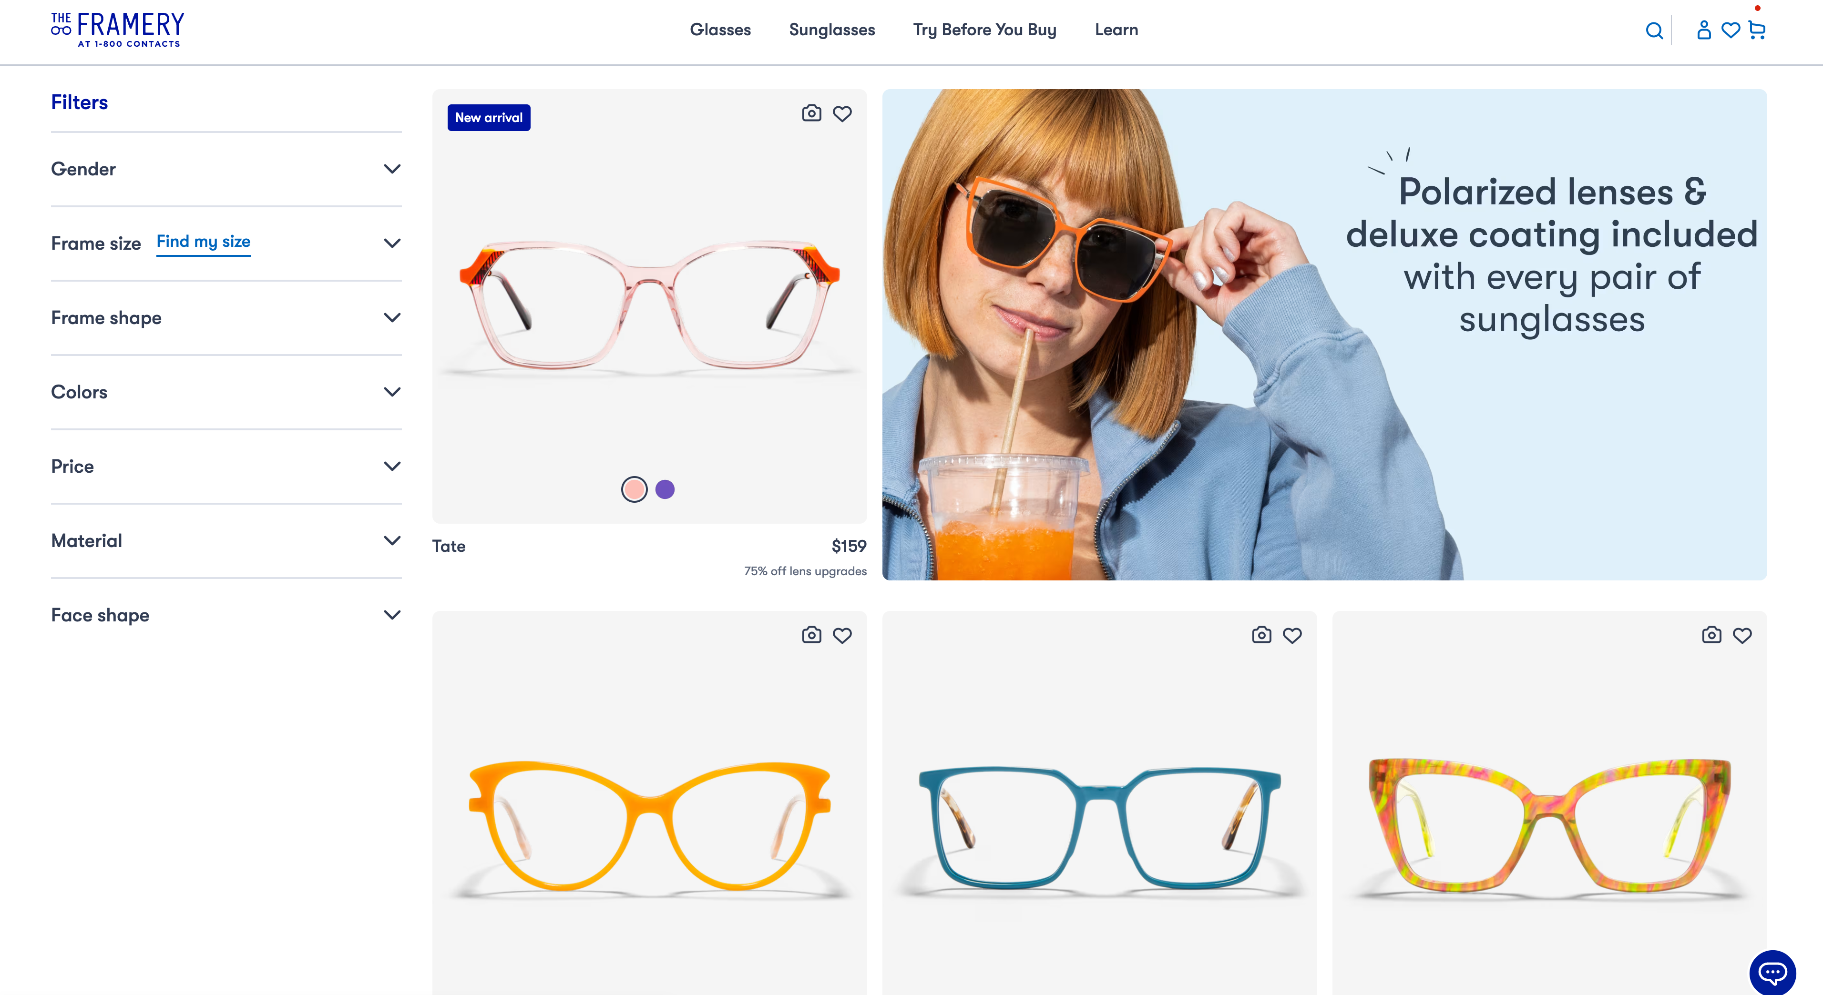Open the Tate product name link
The width and height of the screenshot is (1823, 995).
click(449, 546)
